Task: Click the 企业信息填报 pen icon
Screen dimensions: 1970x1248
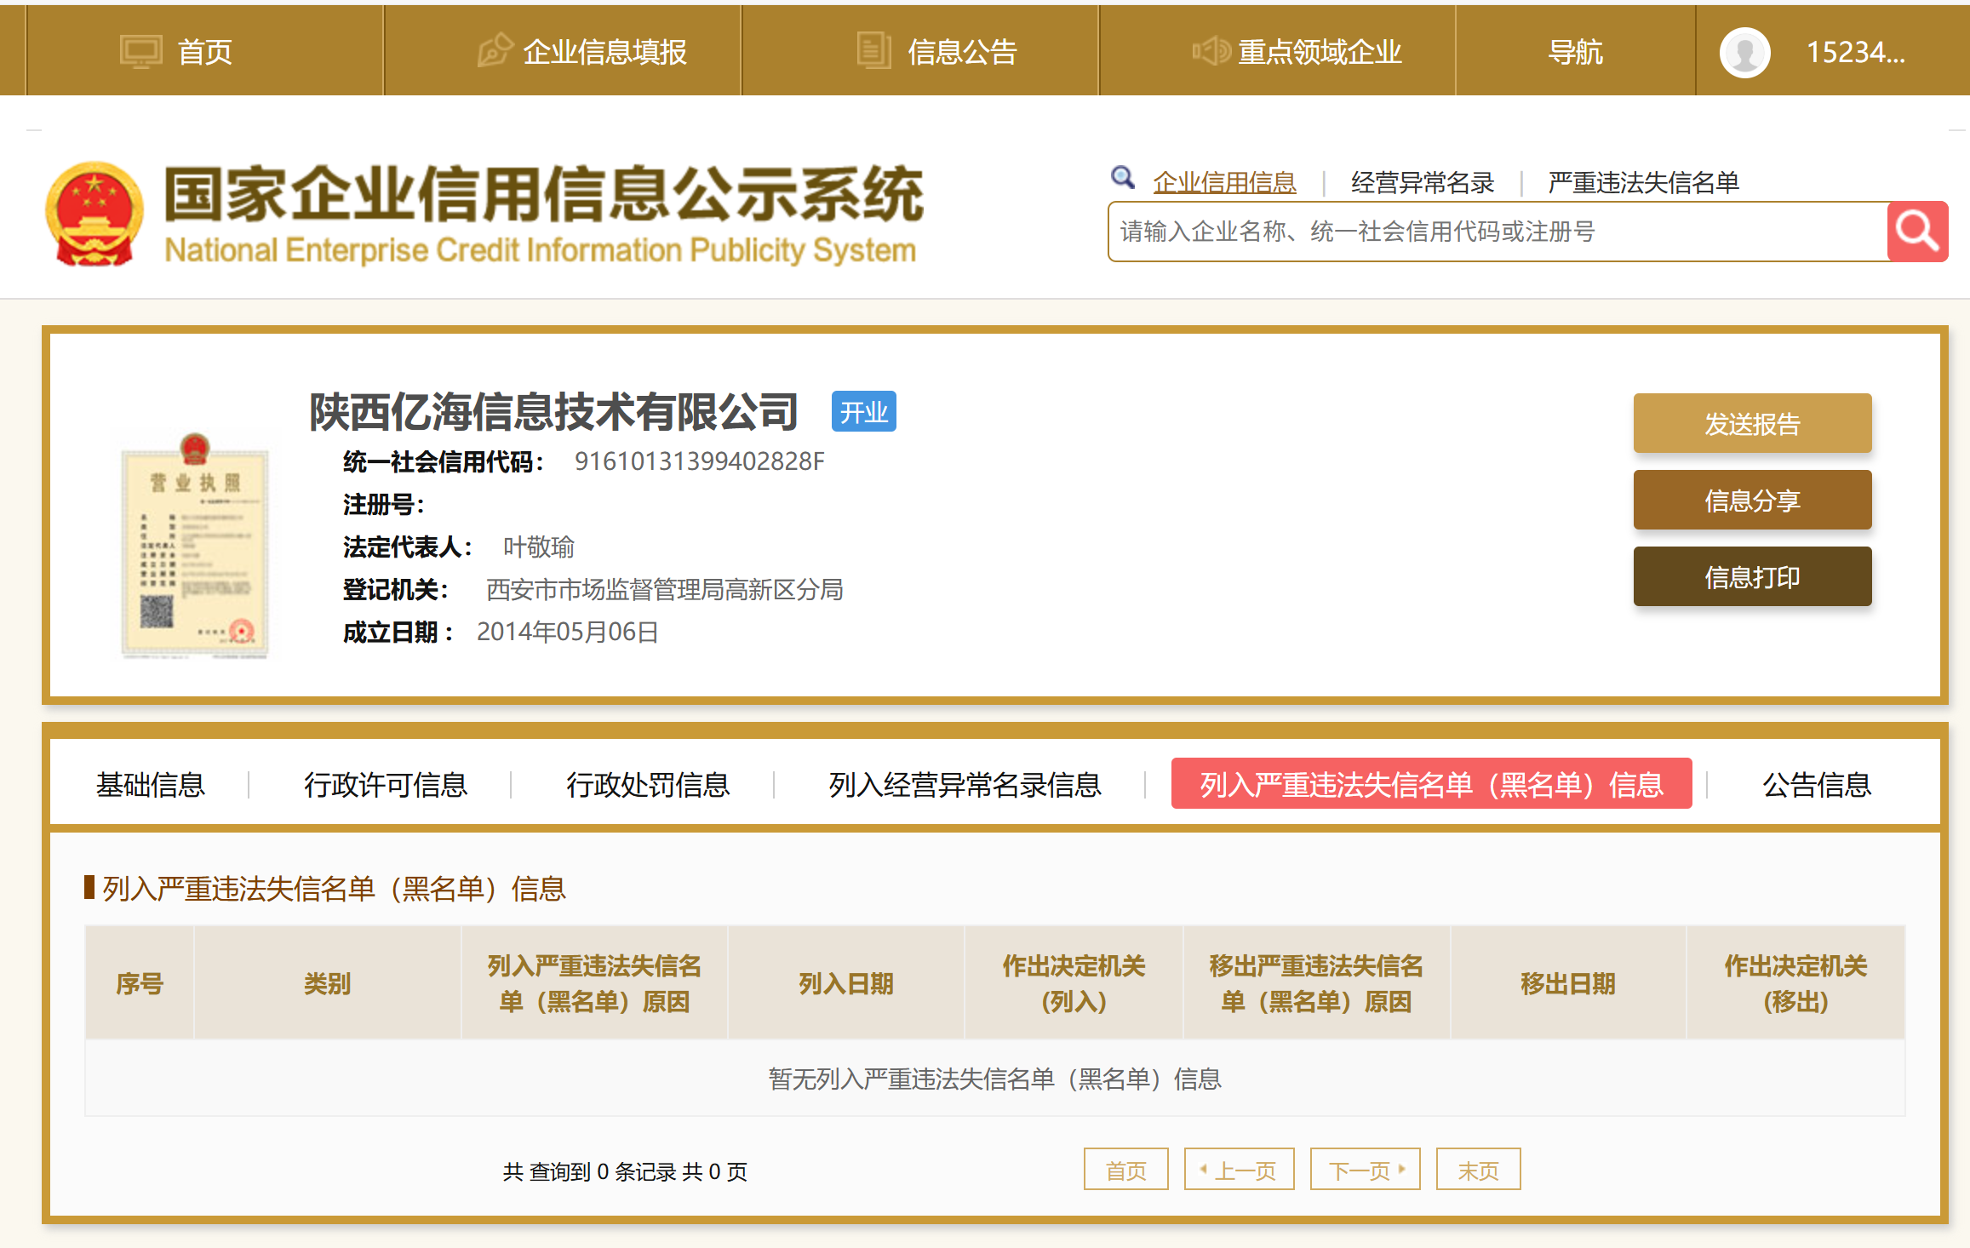Action: pyautogui.click(x=495, y=51)
